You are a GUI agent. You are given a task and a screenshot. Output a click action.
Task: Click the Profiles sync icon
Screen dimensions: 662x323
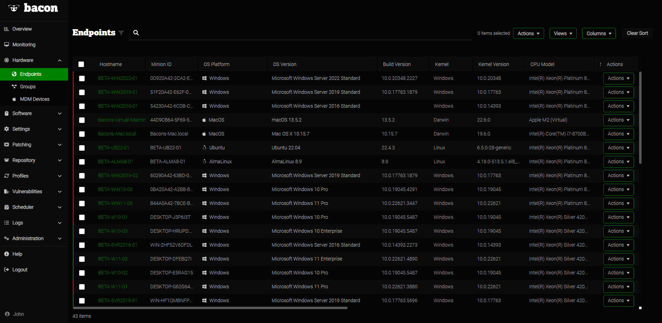pos(7,176)
